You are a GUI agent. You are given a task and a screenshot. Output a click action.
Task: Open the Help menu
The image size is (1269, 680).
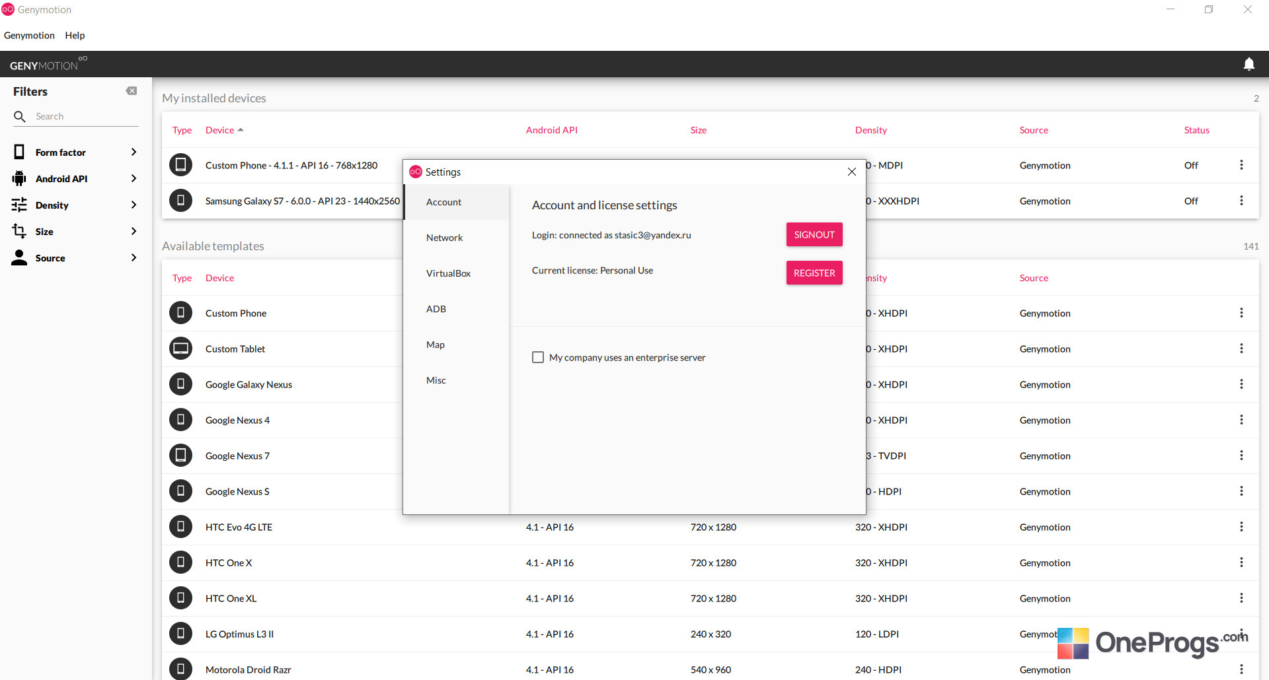(75, 36)
